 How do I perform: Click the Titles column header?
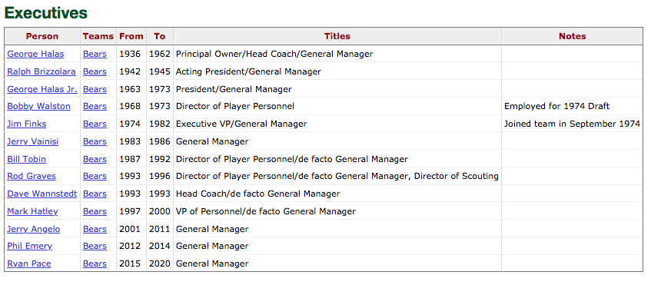click(337, 36)
